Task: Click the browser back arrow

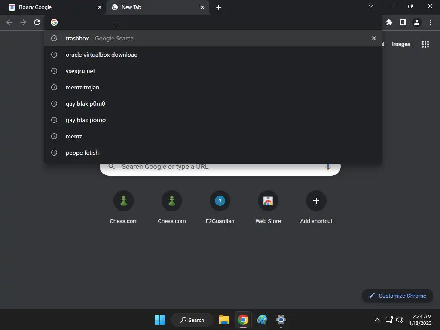Action: click(x=9, y=22)
